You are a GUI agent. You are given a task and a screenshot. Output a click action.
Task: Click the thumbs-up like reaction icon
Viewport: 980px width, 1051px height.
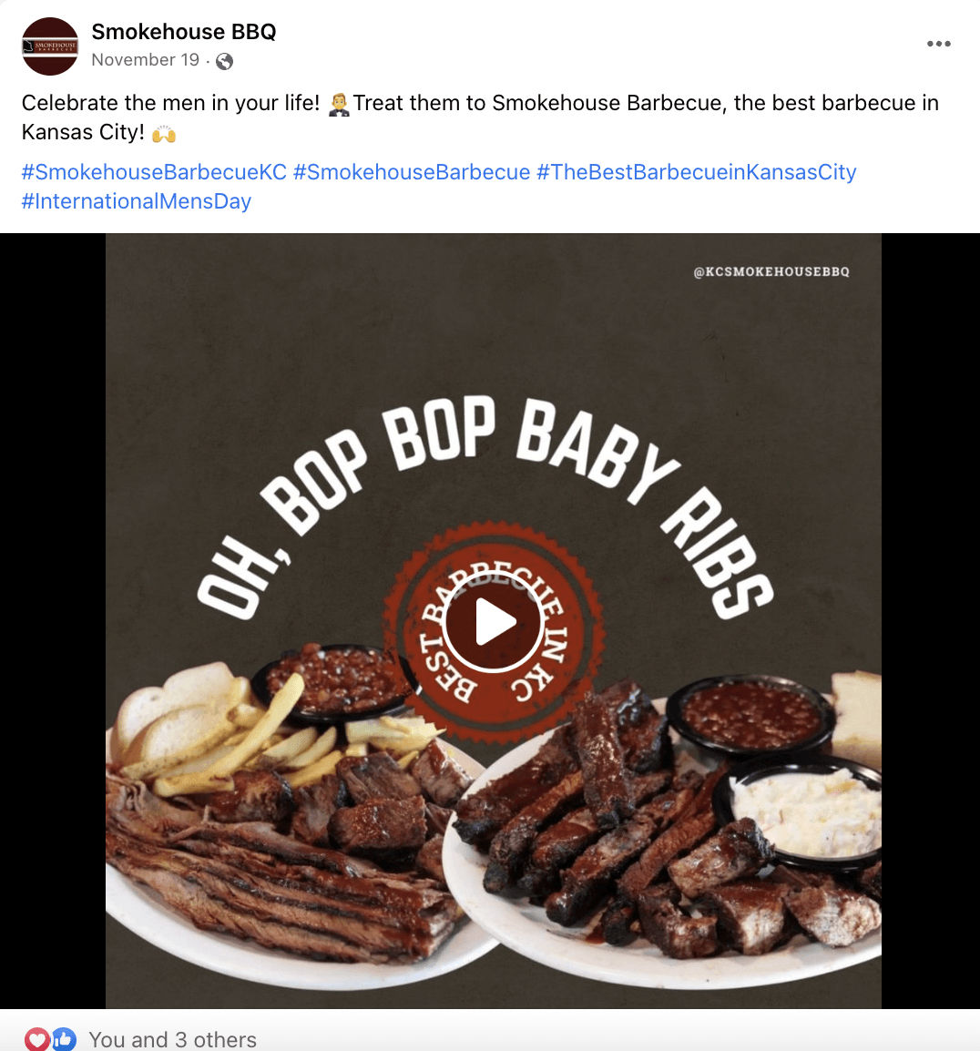64,1039
